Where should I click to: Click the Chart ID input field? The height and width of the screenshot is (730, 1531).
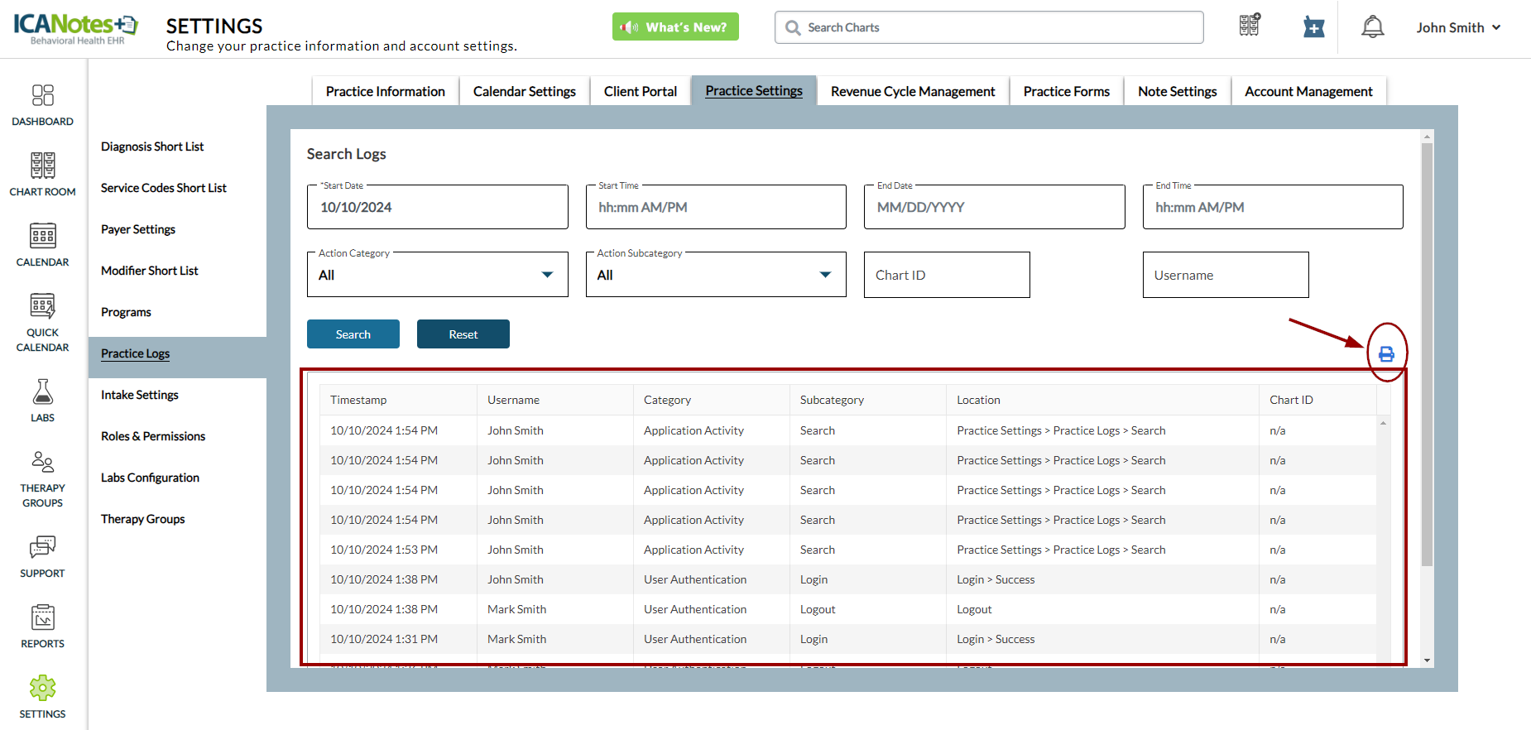(946, 275)
